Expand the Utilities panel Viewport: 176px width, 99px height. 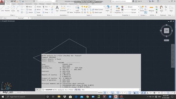click(x=153, y=15)
